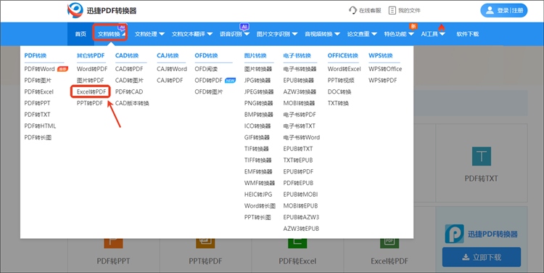
Task: Select WPS转Office option
Action: click(385, 69)
